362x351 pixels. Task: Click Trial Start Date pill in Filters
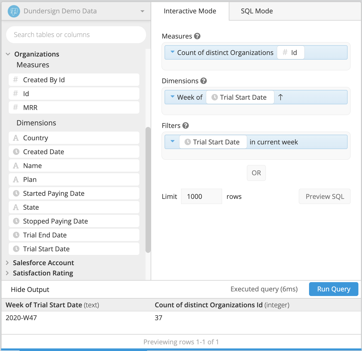(x=213, y=142)
